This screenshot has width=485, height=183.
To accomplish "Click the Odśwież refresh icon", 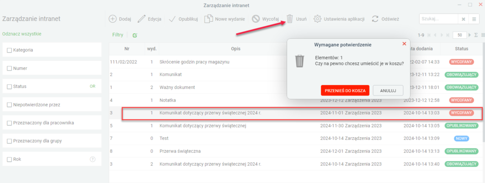I will (x=375, y=19).
